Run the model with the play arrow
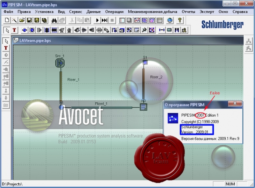The height and width of the screenshot is (188, 255). (x=97, y=20)
